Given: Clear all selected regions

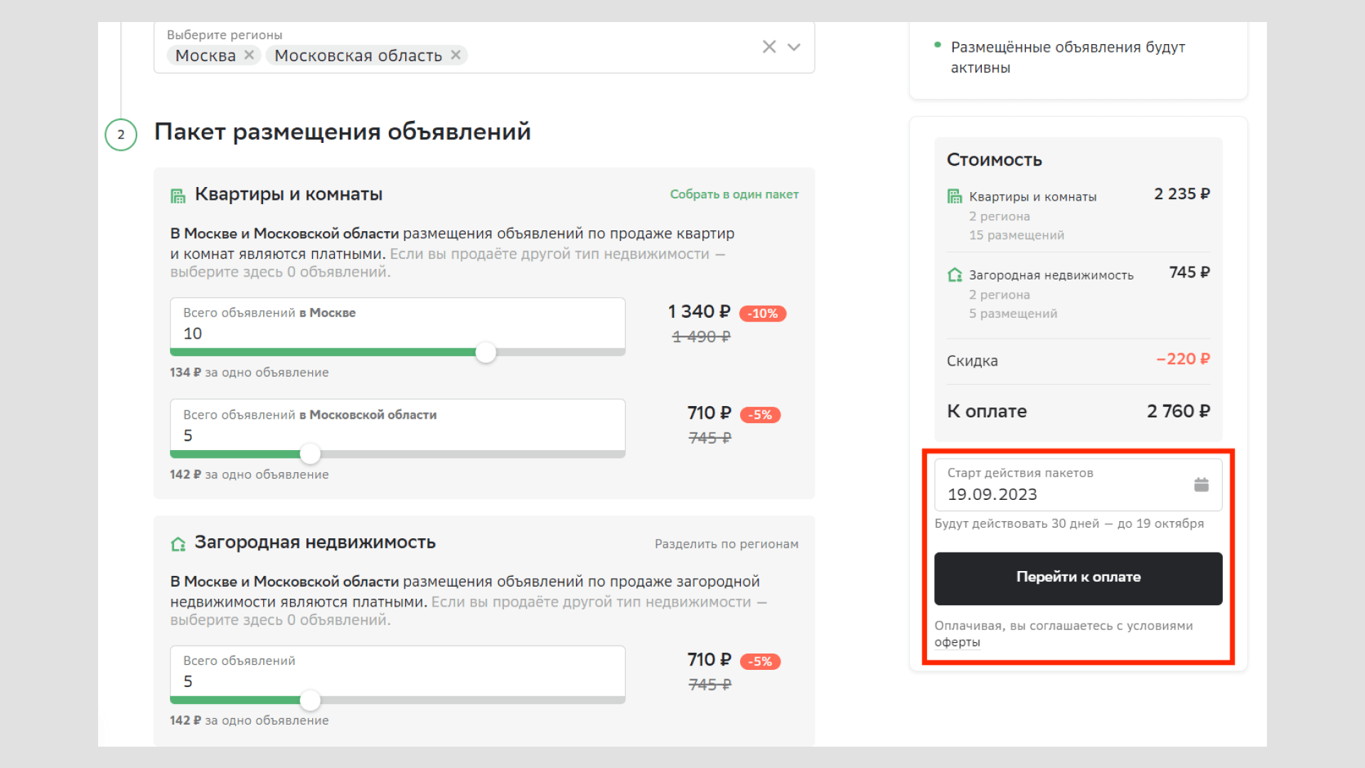Looking at the screenshot, I should (769, 47).
